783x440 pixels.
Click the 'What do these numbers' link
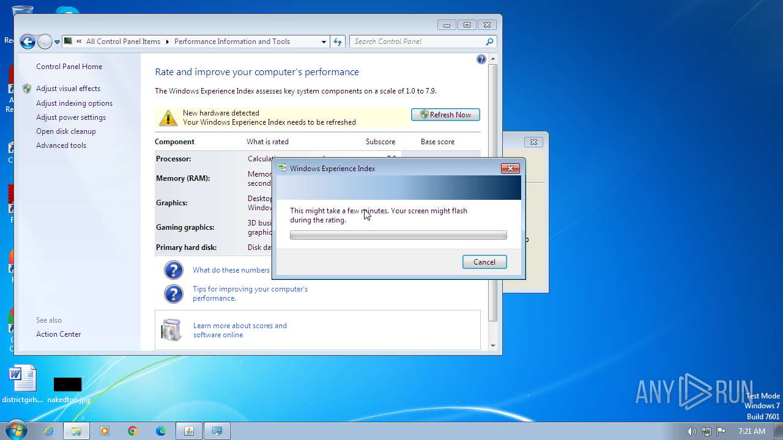click(231, 270)
